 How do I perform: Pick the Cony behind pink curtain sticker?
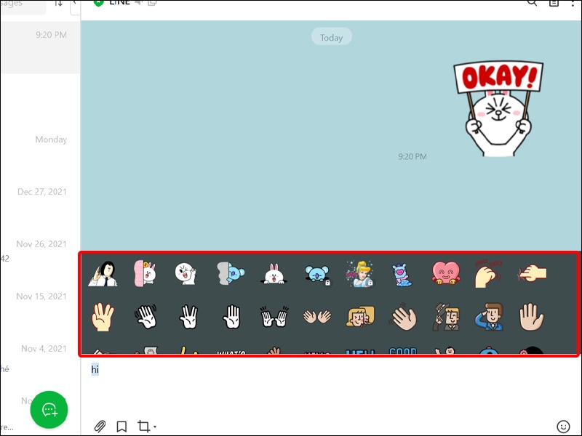[145, 274]
